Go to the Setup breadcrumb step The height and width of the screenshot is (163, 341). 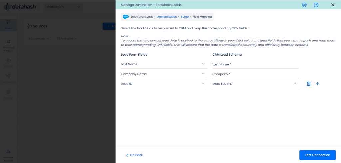(x=185, y=17)
